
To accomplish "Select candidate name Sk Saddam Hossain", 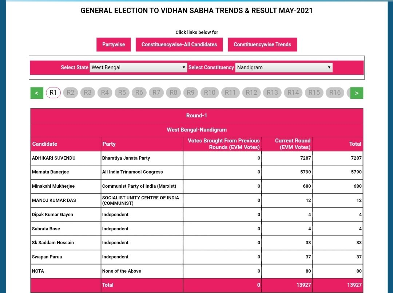I will coord(53,243).
